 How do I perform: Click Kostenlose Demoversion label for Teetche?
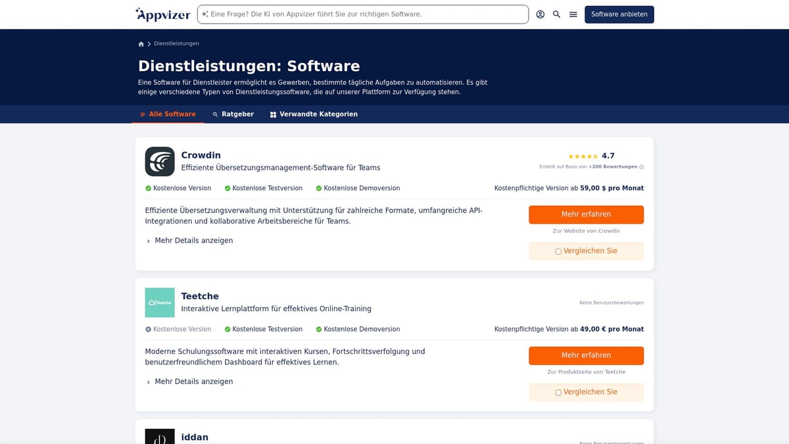(362, 330)
